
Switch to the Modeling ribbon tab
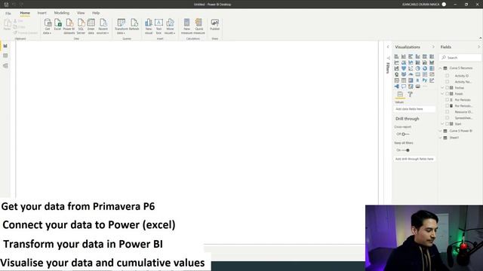62,13
